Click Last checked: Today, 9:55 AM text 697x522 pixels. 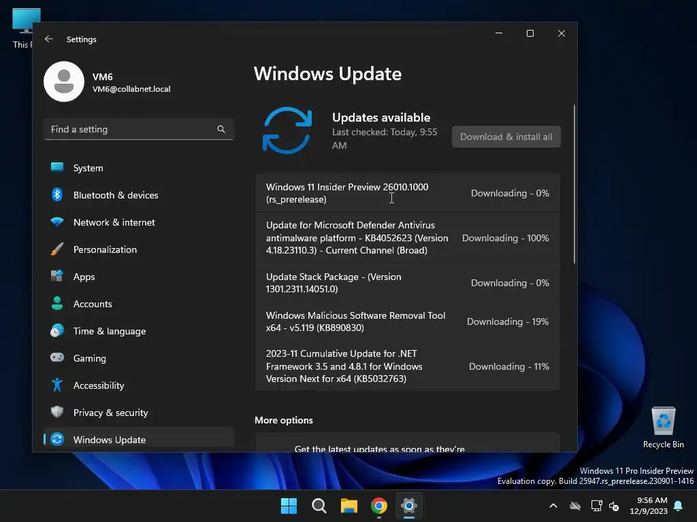pyautogui.click(x=385, y=139)
